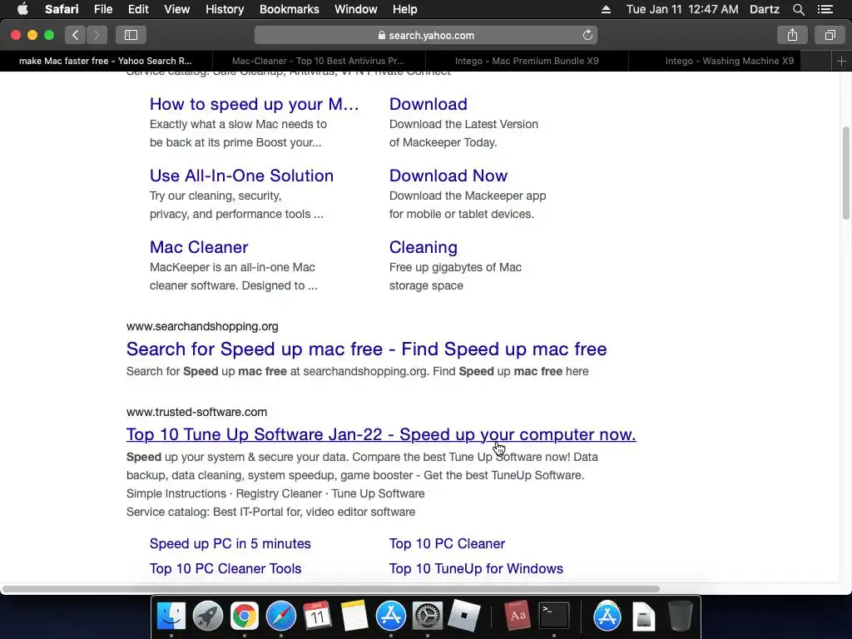The image size is (852, 639).
Task: Add a new tab with the plus button
Action: tap(841, 62)
